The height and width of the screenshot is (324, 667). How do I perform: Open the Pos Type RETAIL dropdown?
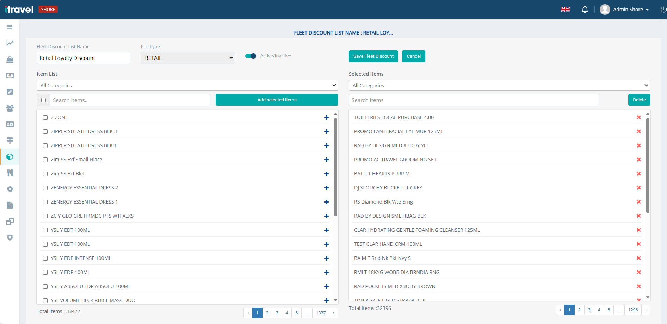187,58
